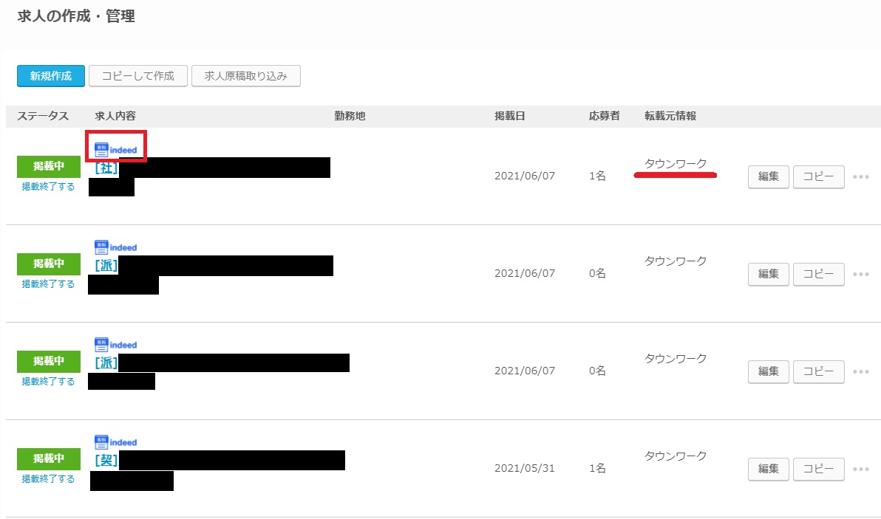Click the Indeed icon in third job row
The width and height of the screenshot is (881, 519).
tap(116, 345)
